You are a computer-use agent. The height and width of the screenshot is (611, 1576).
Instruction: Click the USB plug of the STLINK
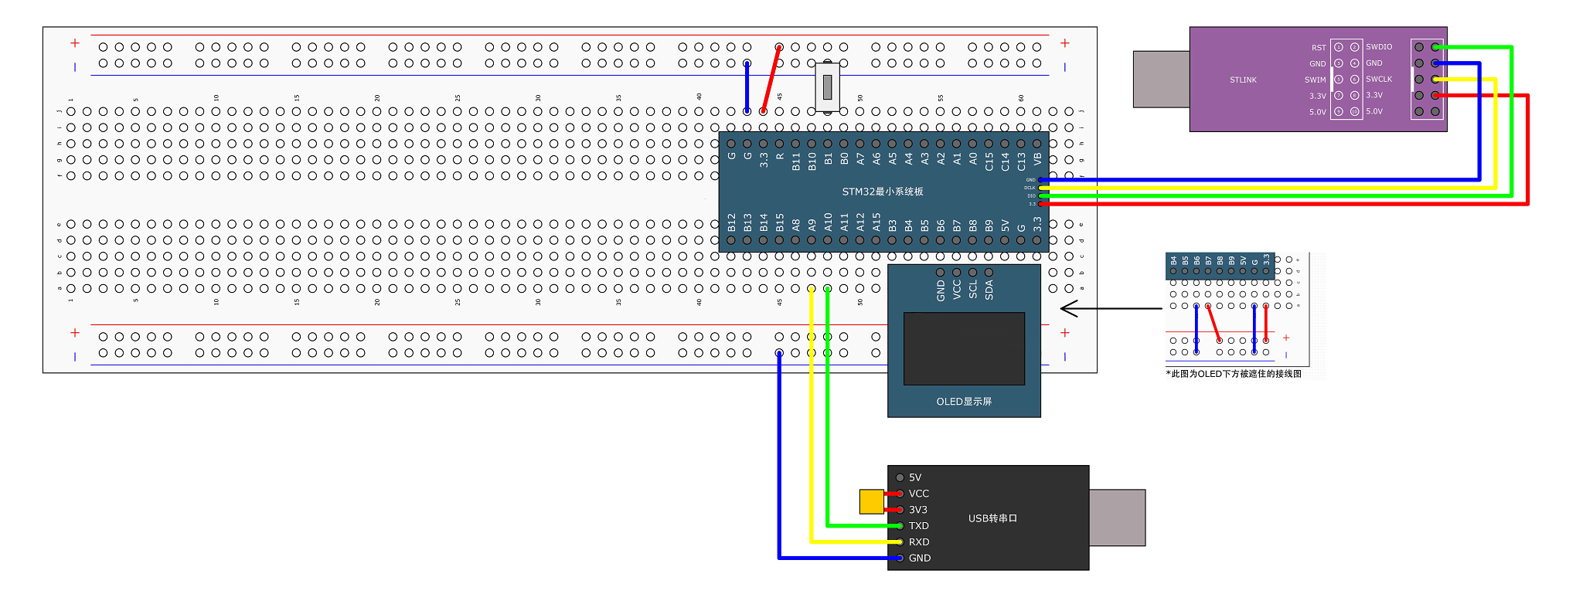(1161, 79)
